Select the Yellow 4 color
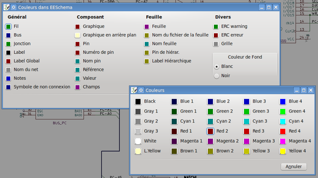Screen dimensions: 318x178 (283, 151)
